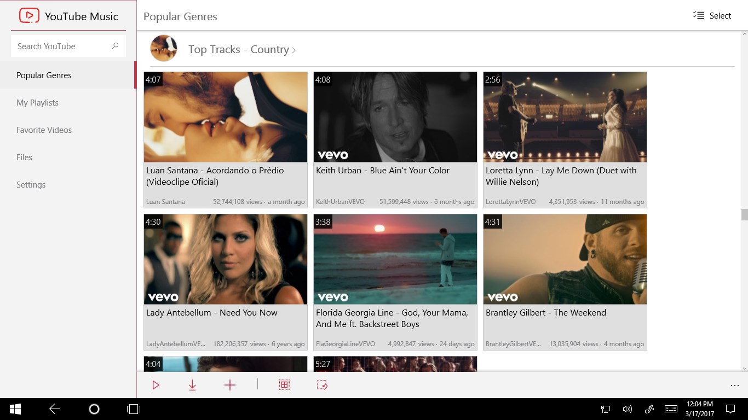Click title 'Loretta Lynn - Lay Me Down (Duet with Willie Nelson)'
This screenshot has width=748, height=420.
coord(561,176)
